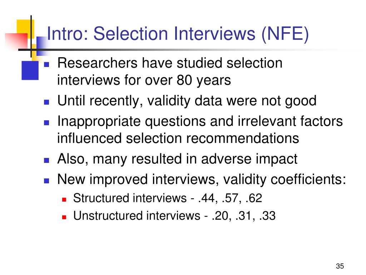Click the red bullet before "Unstructured interviews"
The width and height of the screenshot is (366, 275).
point(64,217)
